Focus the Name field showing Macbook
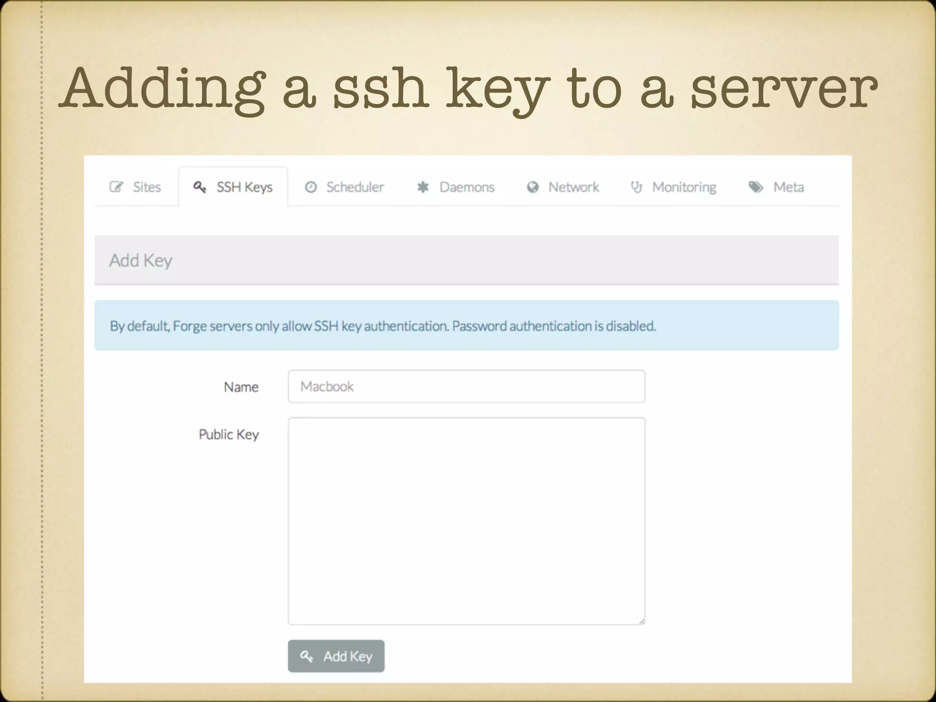Viewport: 936px width, 702px height. pyautogui.click(x=466, y=387)
